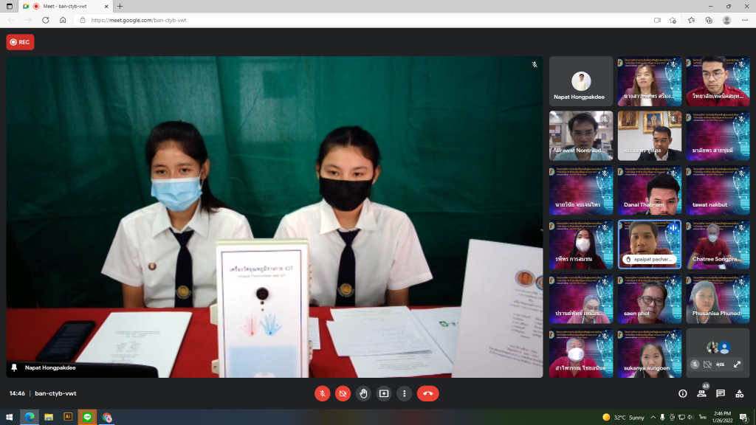
Task: Open LINE app from the taskbar
Action: coord(87,418)
